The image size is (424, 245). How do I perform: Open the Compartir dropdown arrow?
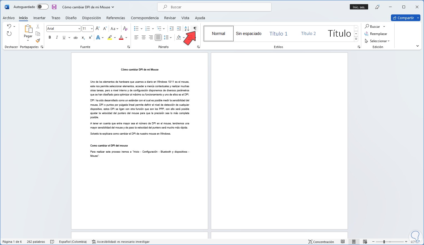[x=418, y=18]
